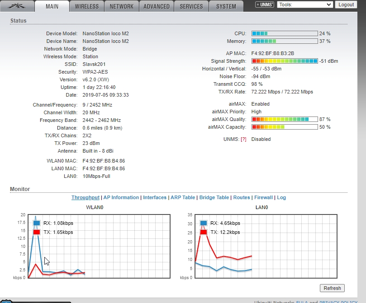366x303 pixels.
Task: Click the Transmit CCQ value 98 %
Action: 257,84
